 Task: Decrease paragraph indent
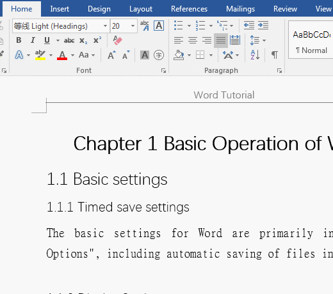[x=249, y=26]
